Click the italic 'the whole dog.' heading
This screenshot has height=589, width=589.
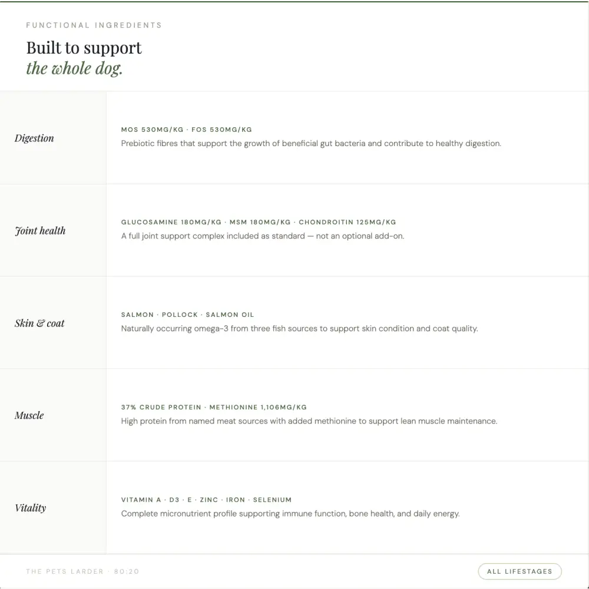(74, 68)
